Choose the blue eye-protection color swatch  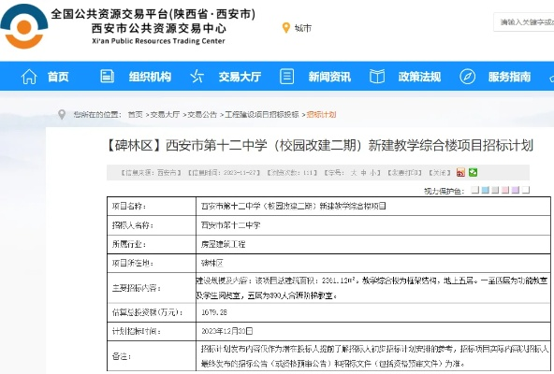(486, 191)
